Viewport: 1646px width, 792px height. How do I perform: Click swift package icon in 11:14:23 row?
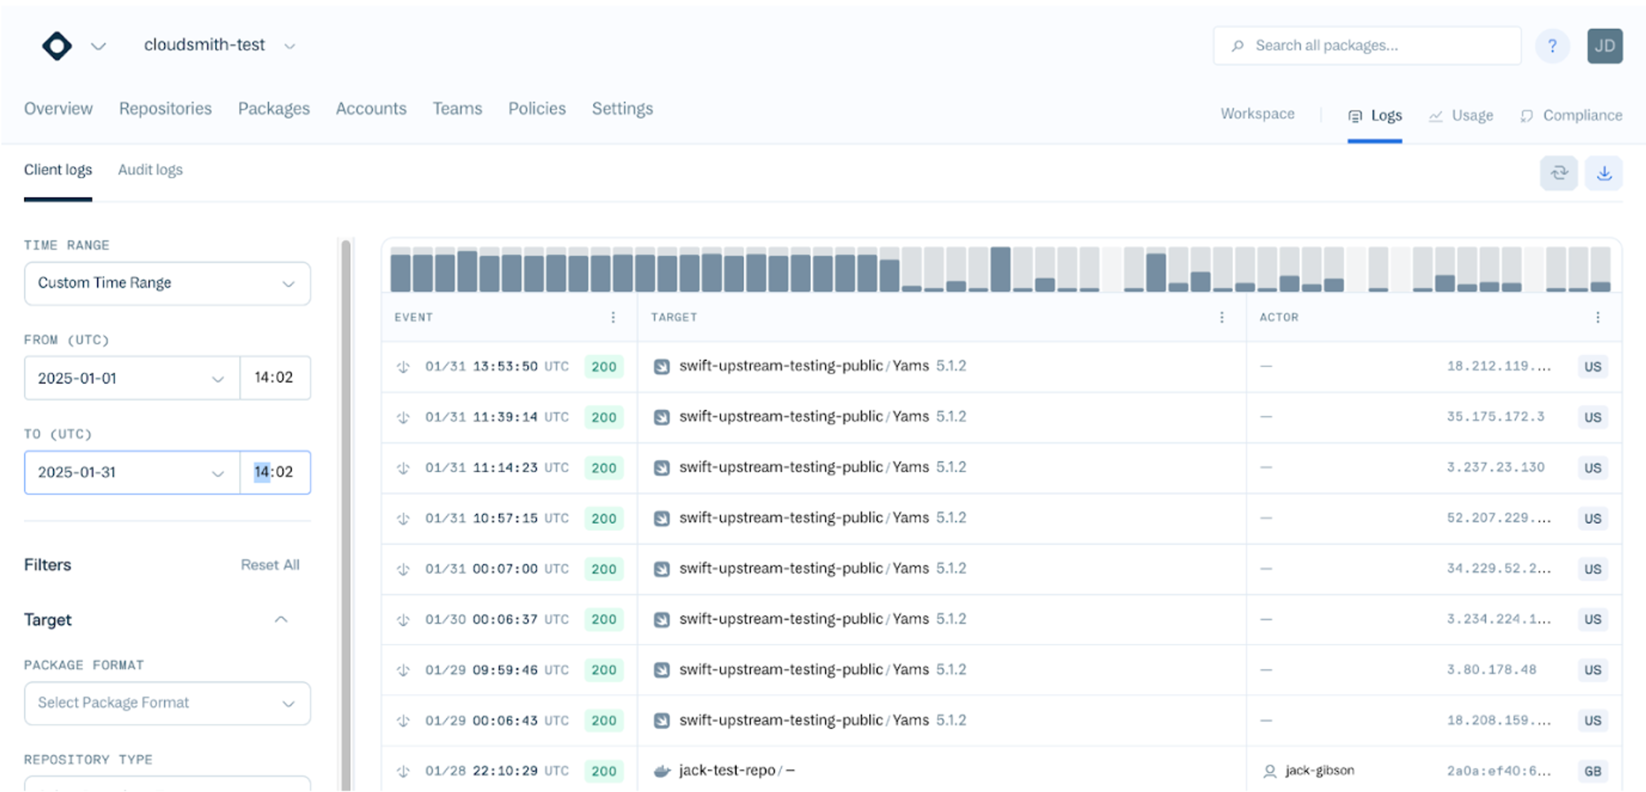tap(661, 468)
